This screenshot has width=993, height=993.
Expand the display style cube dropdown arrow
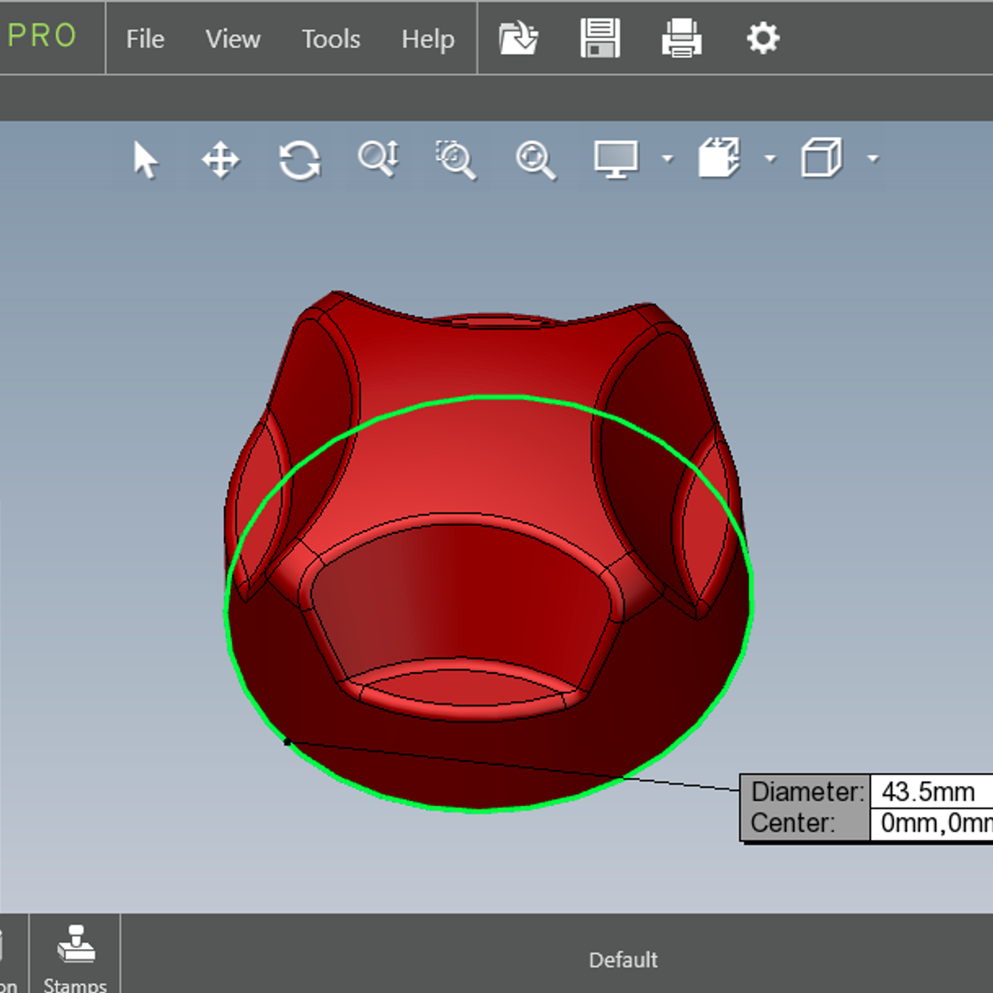point(873,159)
